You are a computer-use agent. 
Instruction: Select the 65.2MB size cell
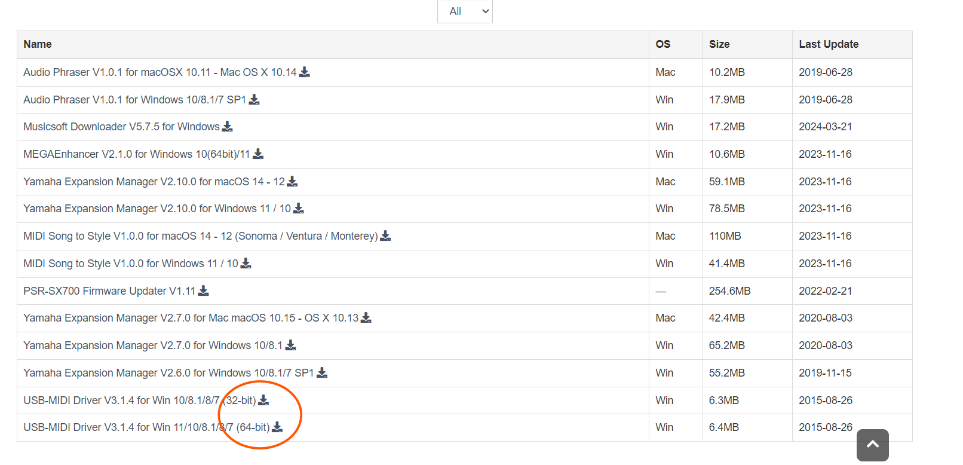(x=747, y=345)
